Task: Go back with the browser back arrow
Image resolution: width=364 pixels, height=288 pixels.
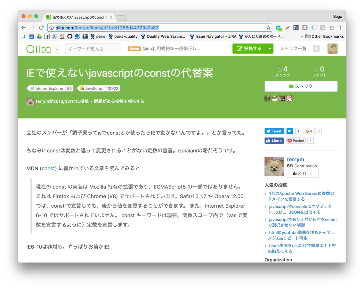Action: pyautogui.click(x=23, y=28)
